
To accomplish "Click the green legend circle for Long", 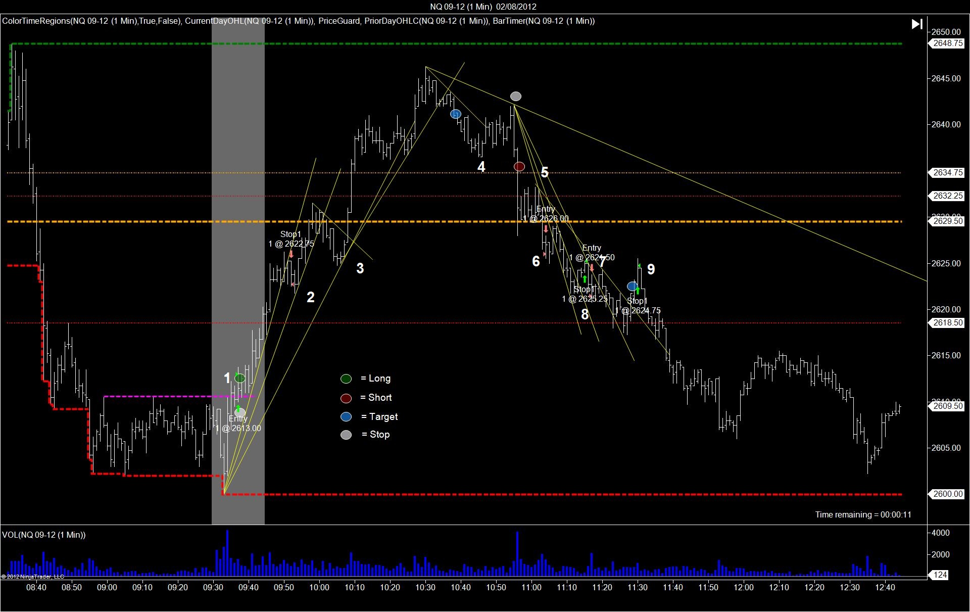I will click(346, 379).
